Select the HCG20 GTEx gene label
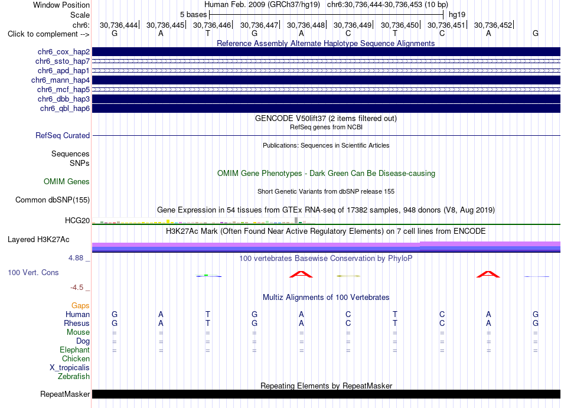 click(77, 220)
